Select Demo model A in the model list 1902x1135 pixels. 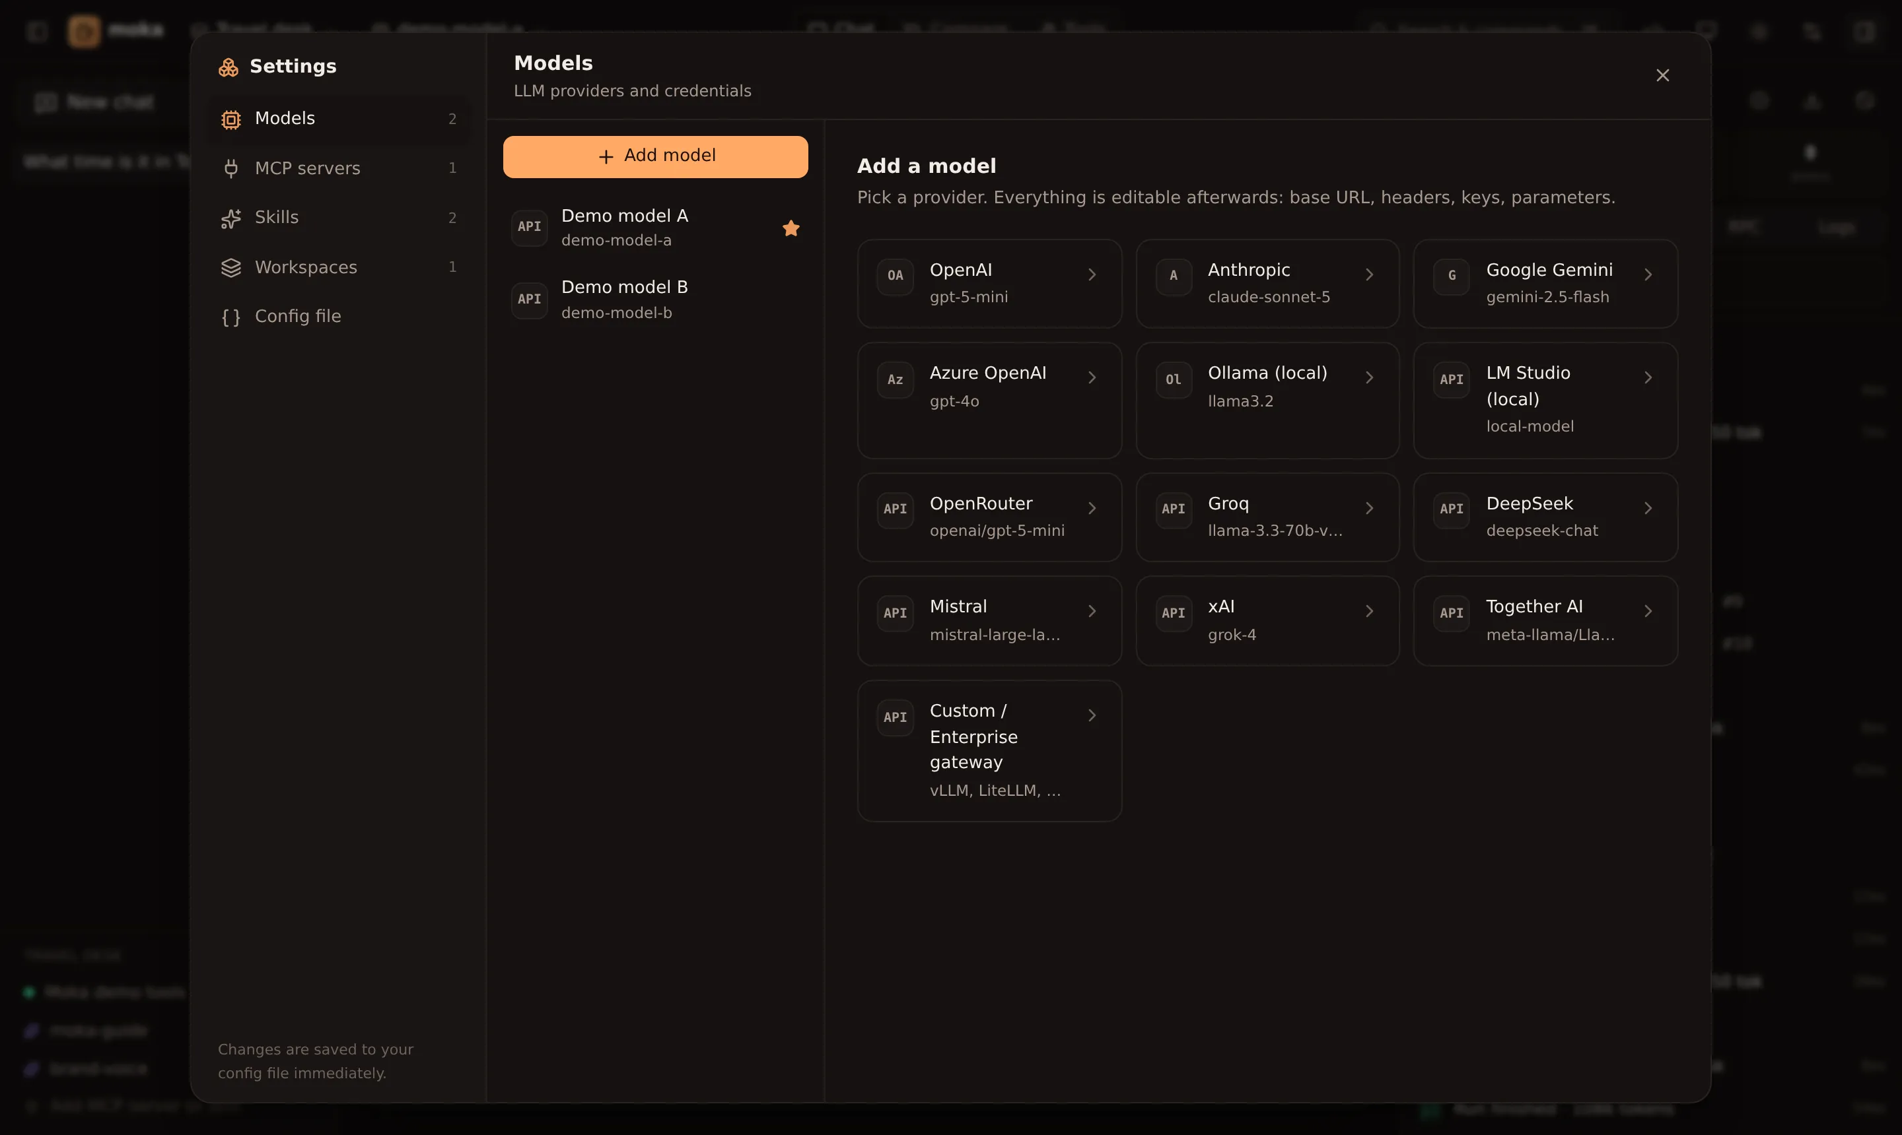point(655,228)
